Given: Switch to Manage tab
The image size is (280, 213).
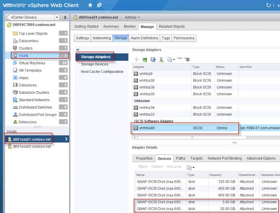Looking at the screenshot, I should (x=147, y=27).
